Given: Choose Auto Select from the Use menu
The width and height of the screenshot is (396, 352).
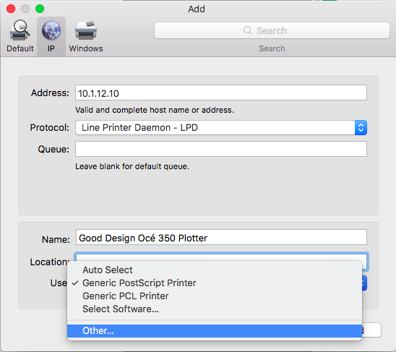Looking at the screenshot, I should click(215, 270).
